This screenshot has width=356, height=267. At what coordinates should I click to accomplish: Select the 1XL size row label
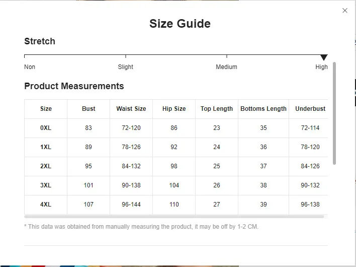point(46,147)
